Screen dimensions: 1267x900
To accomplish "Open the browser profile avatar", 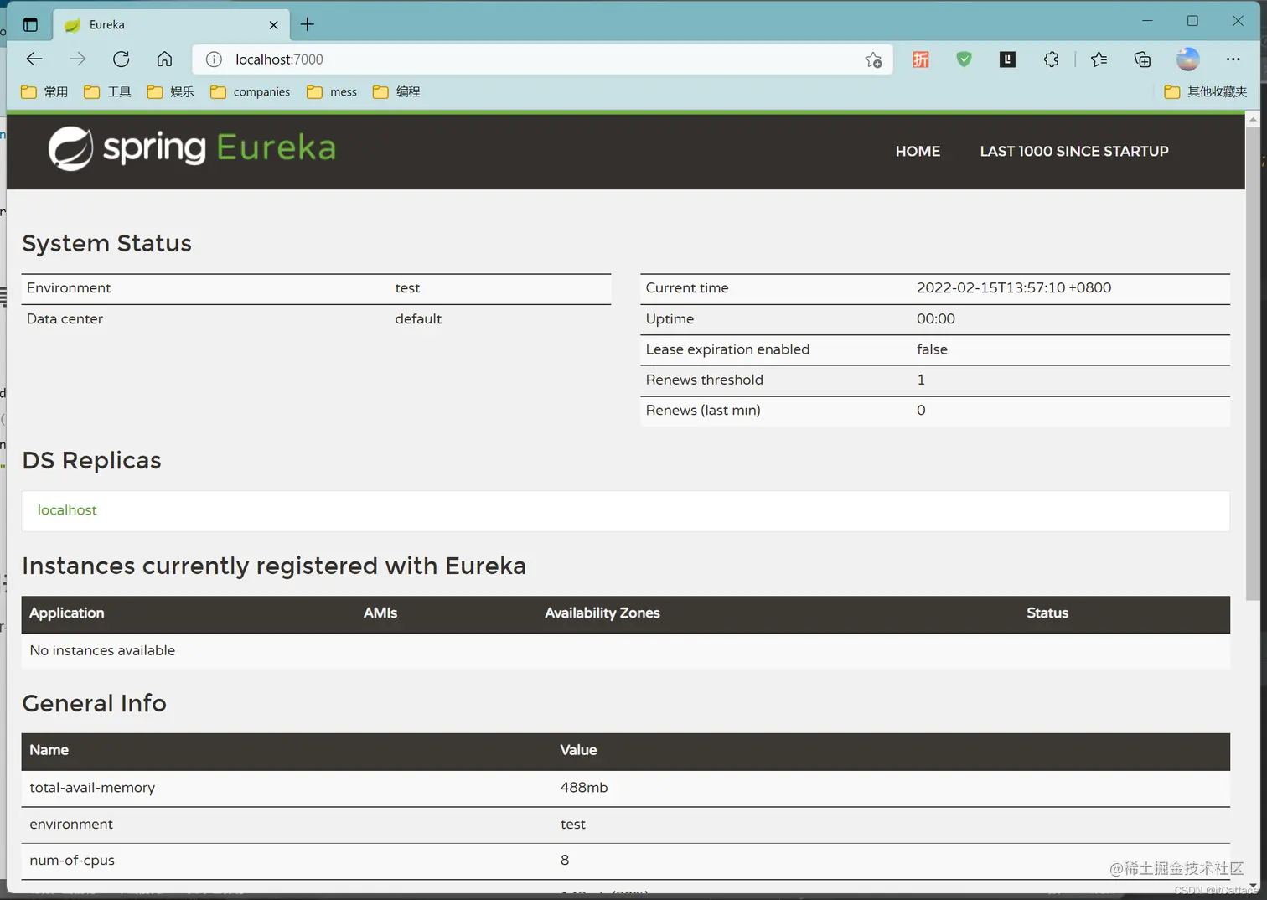I will pos(1187,59).
